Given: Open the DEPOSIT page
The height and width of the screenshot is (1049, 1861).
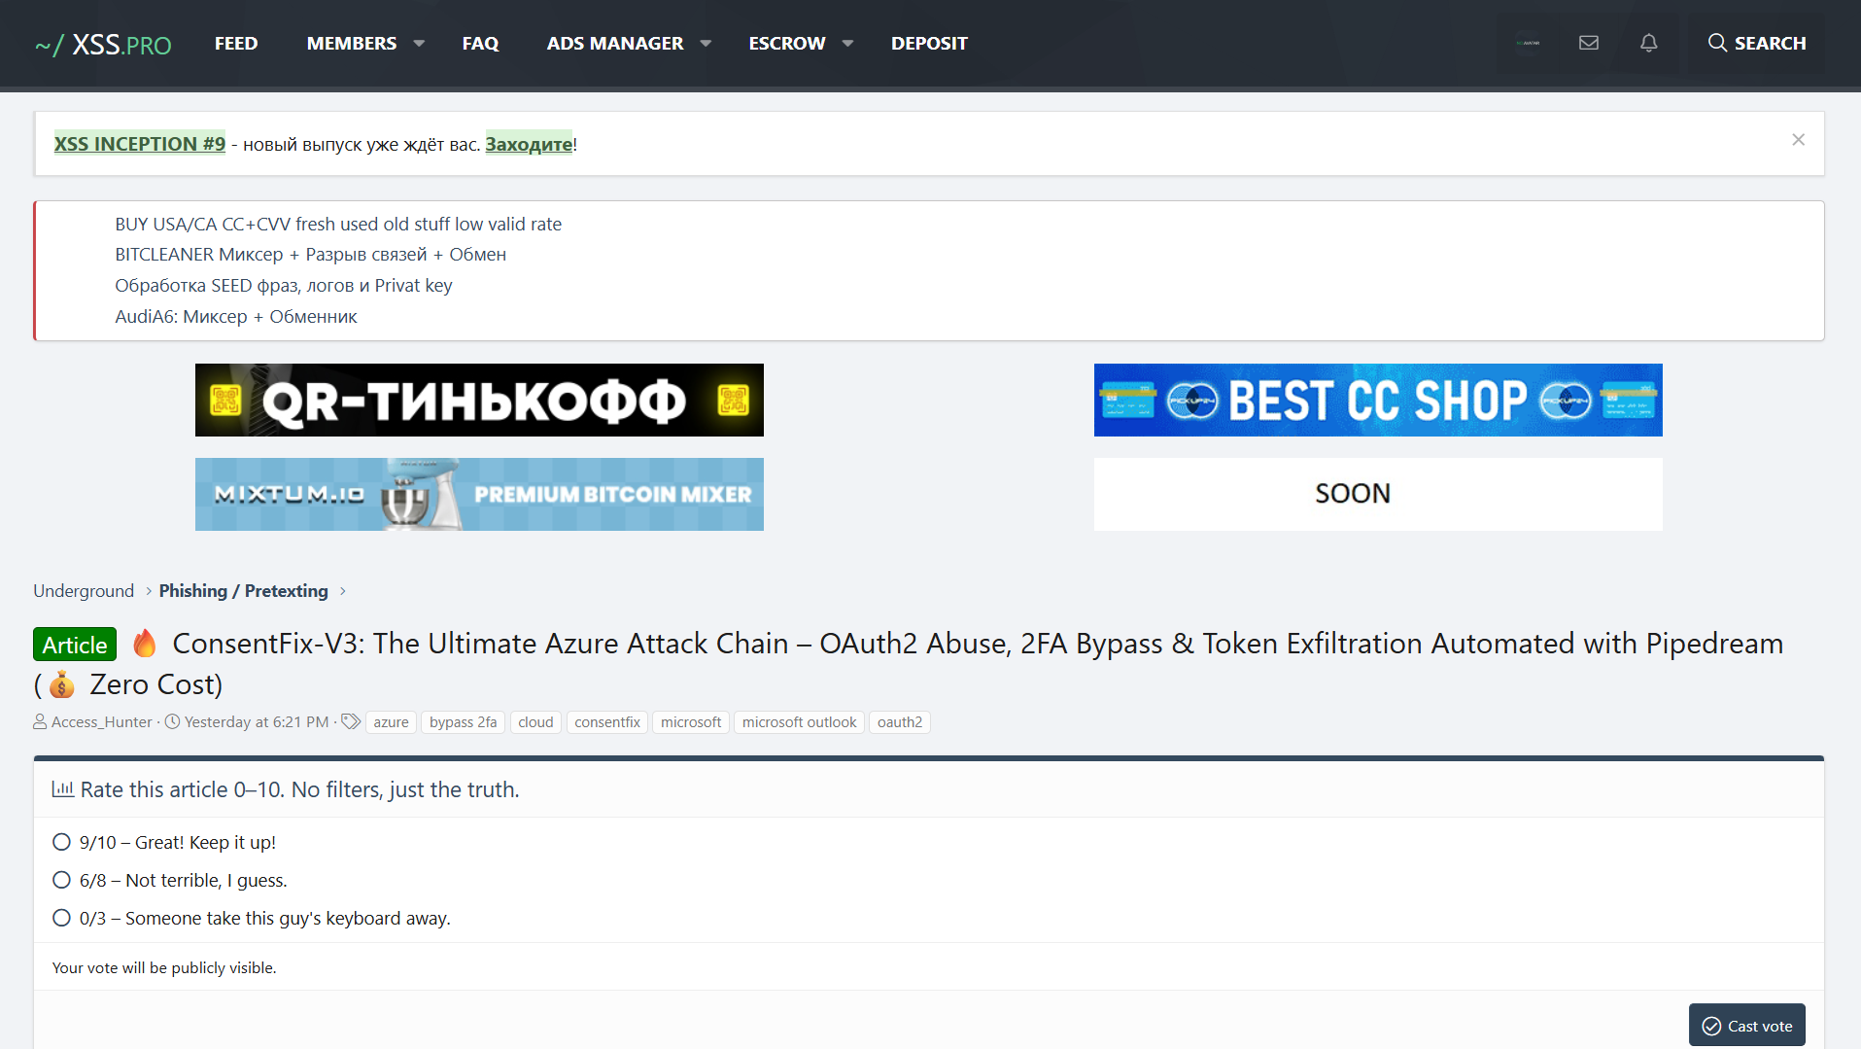Looking at the screenshot, I should pyautogui.click(x=929, y=43).
